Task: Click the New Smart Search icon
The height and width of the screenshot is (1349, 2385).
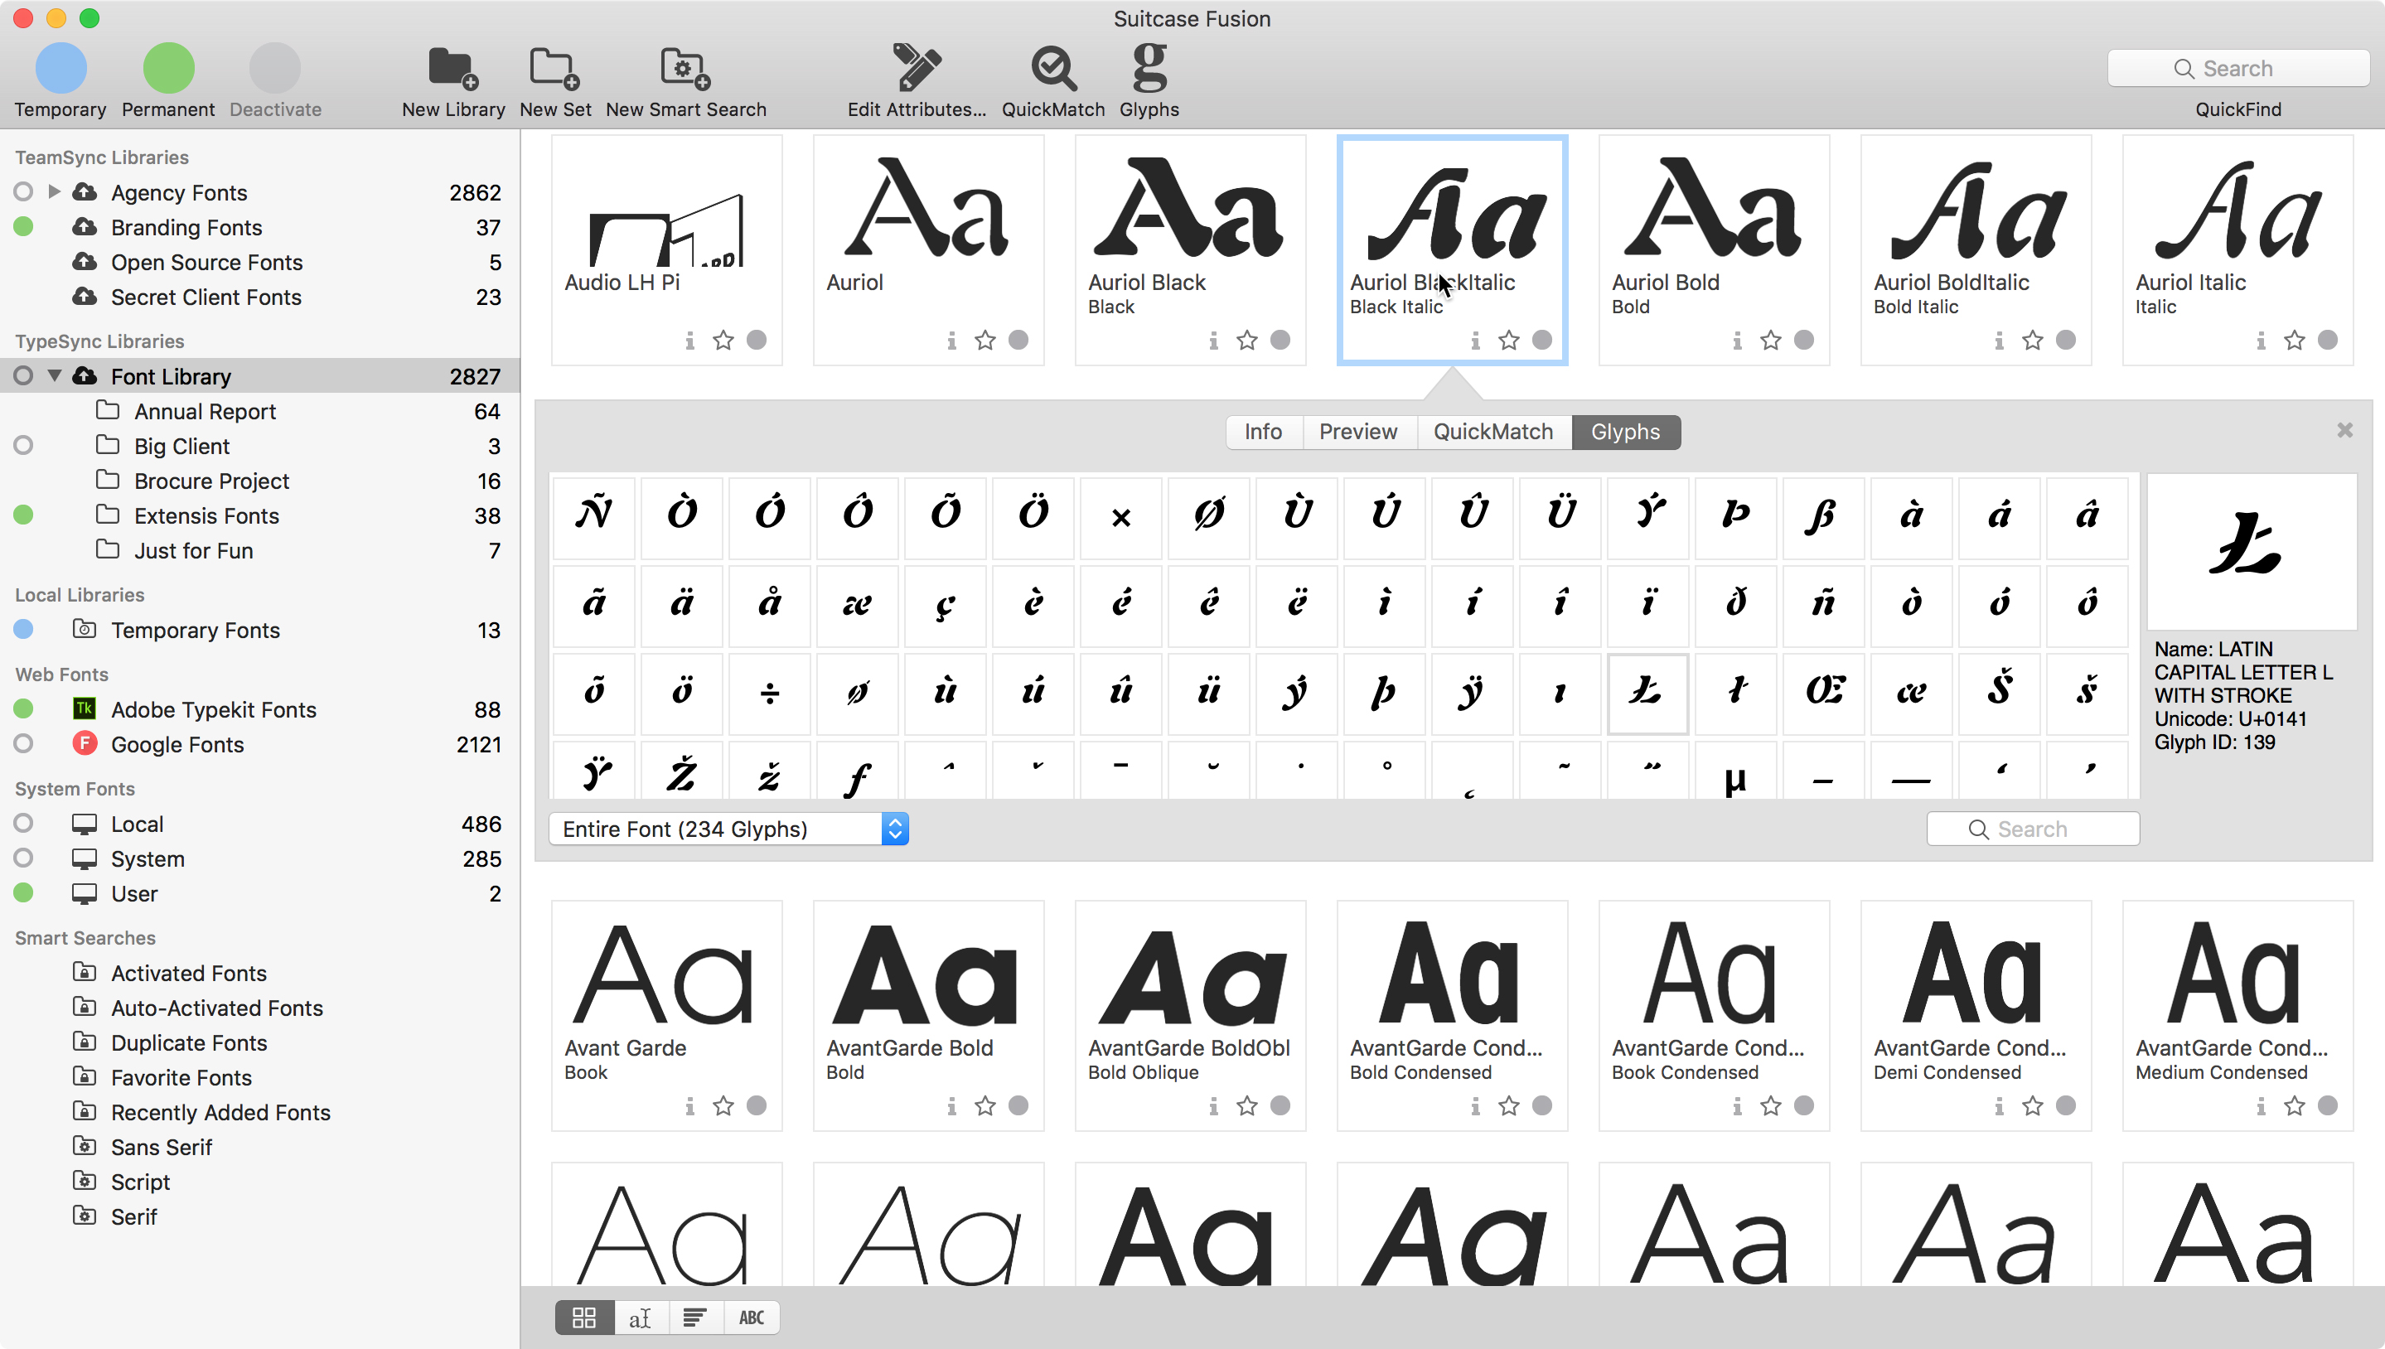Action: point(685,70)
